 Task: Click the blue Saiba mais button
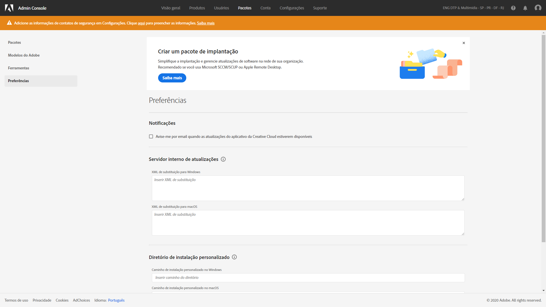tap(172, 78)
